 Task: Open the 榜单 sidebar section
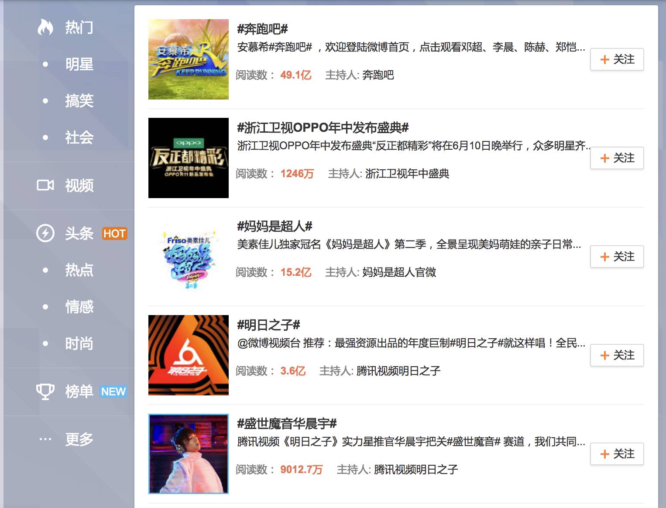(79, 391)
